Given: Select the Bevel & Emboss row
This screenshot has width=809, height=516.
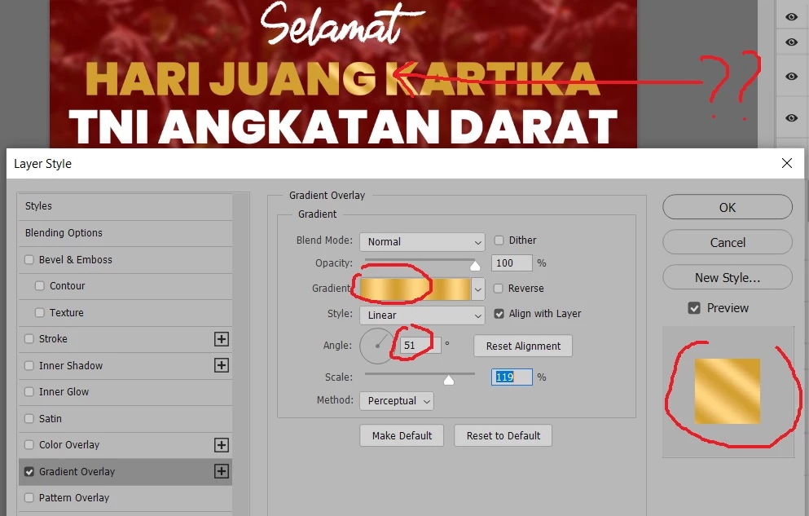Looking at the screenshot, I should click(x=125, y=259).
